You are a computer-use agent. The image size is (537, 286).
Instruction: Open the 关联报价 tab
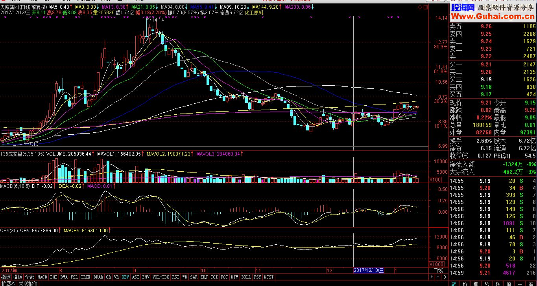(28, 284)
